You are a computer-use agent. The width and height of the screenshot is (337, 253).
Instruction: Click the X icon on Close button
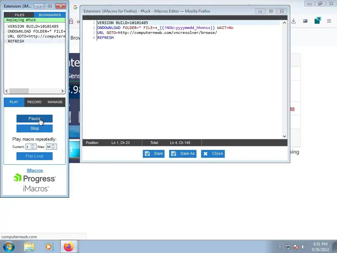(x=205, y=154)
